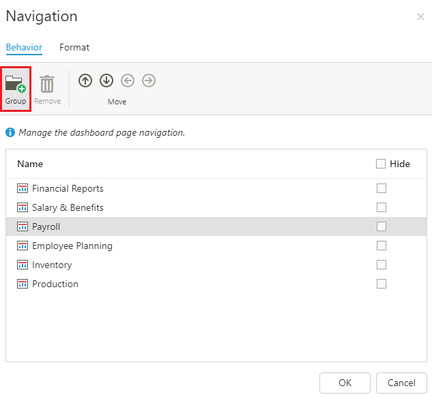Screen dimensions: 432x397
Task: Toggle the Hide all header checkbox
Action: pos(381,164)
